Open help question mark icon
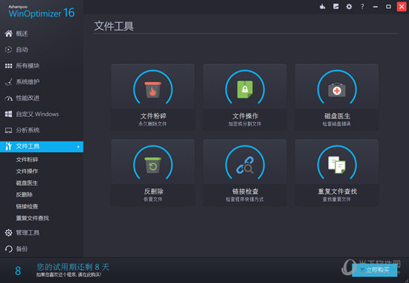This screenshot has width=409, height=283. tap(362, 7)
